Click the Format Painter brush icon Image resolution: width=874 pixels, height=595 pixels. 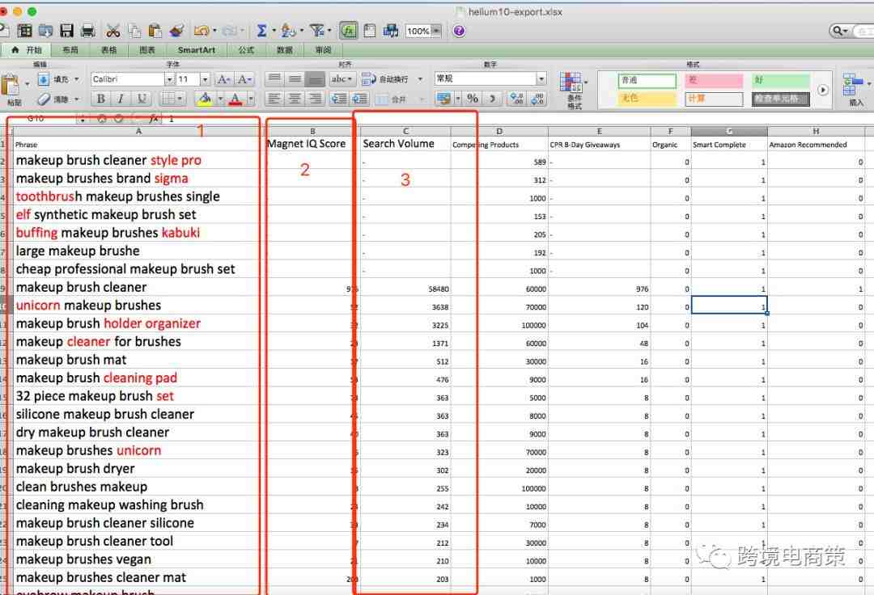point(176,31)
